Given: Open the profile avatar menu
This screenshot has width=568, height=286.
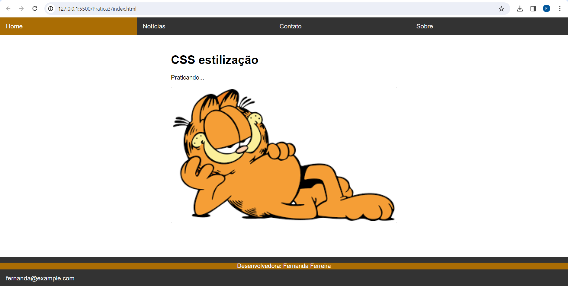Looking at the screenshot, I should coord(546,9).
